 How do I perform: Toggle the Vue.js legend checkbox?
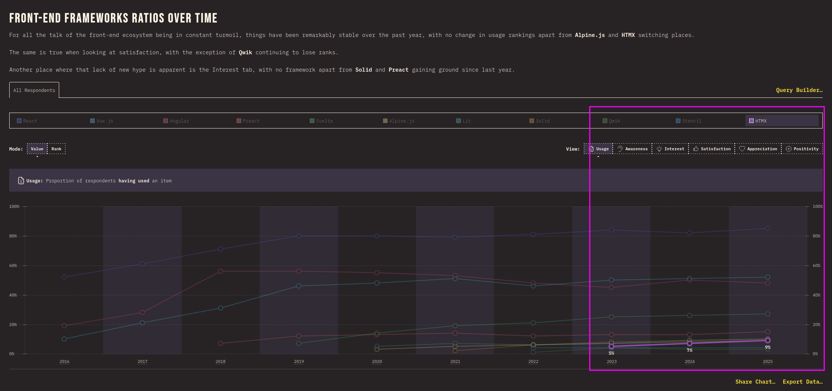tap(92, 121)
